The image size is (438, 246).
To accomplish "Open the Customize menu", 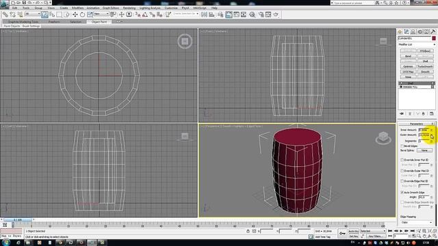I will 170,8.
